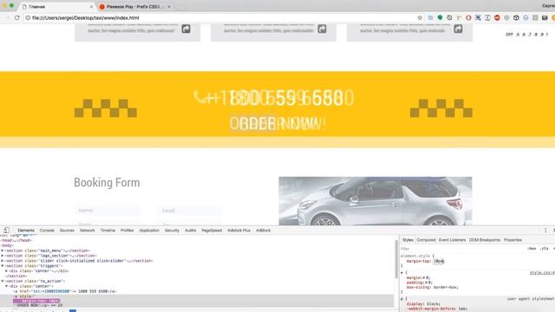Screen dimensions: 555x312
Task: Collapse the triggers section node
Action: (3, 266)
